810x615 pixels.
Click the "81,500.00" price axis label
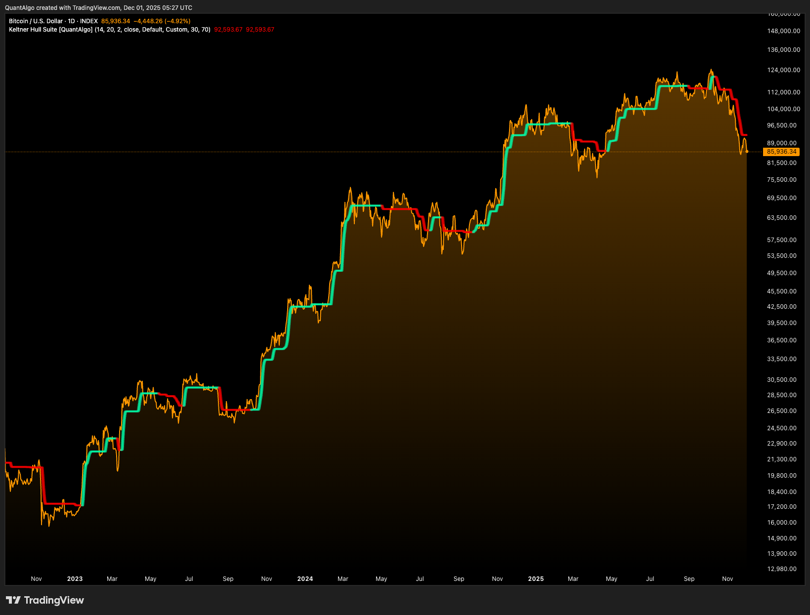click(782, 163)
